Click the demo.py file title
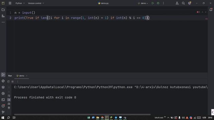 (103, 3)
